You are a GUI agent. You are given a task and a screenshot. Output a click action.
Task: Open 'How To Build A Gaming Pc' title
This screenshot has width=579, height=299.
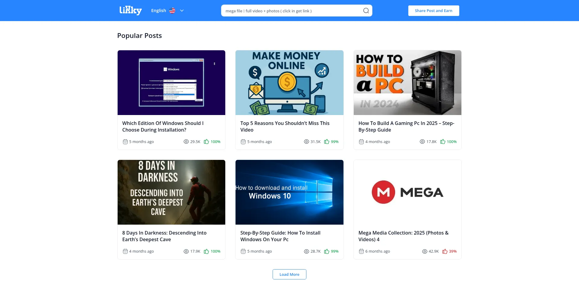pyautogui.click(x=406, y=126)
